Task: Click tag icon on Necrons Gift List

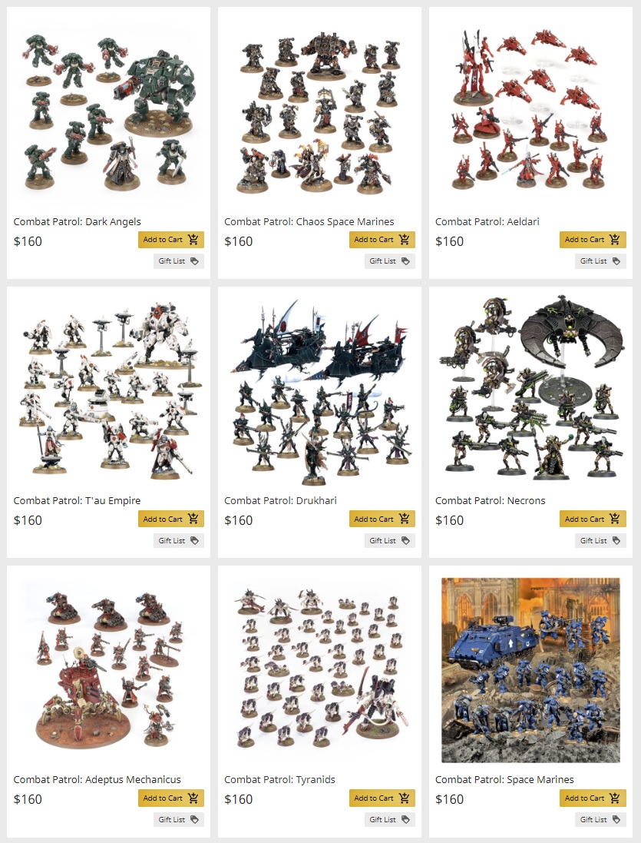Action: 616,541
